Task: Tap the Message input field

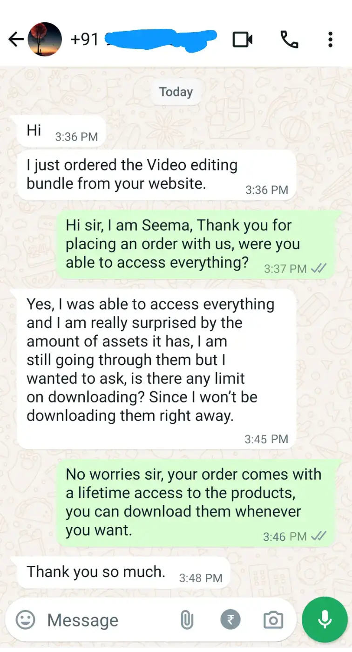Action: pyautogui.click(x=107, y=620)
